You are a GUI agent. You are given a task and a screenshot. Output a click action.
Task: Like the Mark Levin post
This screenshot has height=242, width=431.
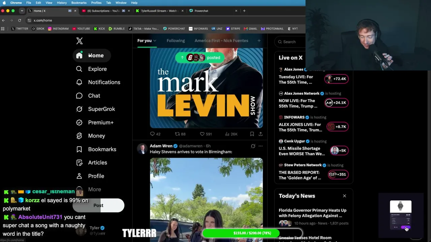[x=206, y=134]
